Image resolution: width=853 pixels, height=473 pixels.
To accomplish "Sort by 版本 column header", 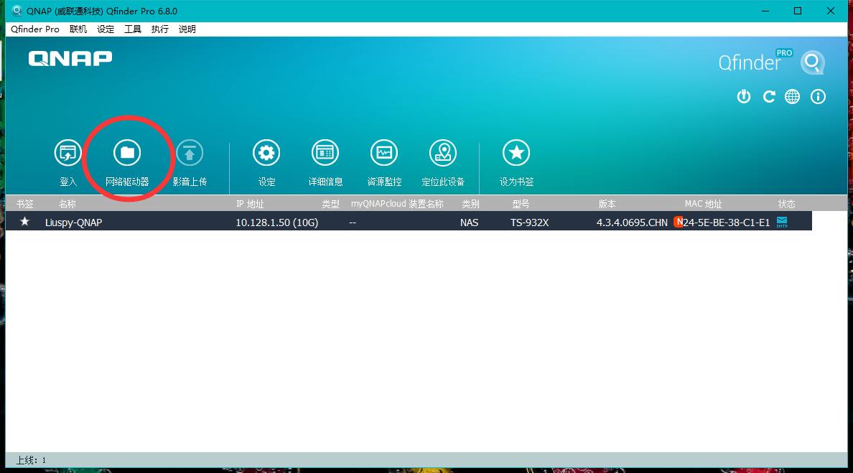I will pos(607,204).
